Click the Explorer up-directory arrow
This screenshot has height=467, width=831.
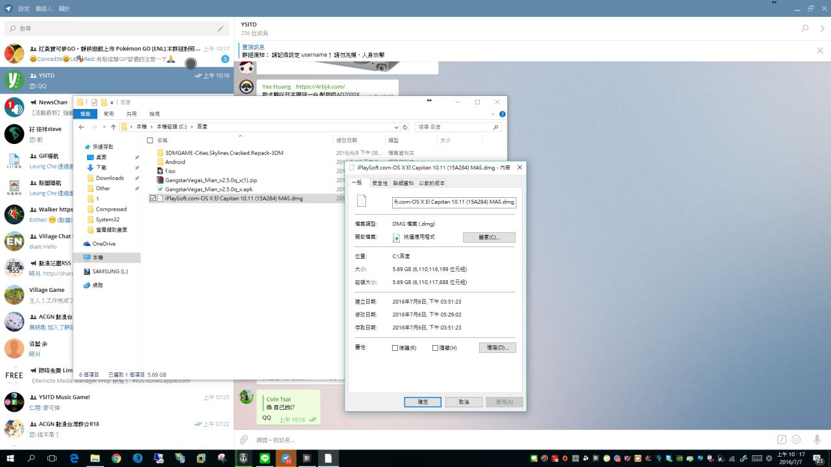pyautogui.click(x=114, y=127)
